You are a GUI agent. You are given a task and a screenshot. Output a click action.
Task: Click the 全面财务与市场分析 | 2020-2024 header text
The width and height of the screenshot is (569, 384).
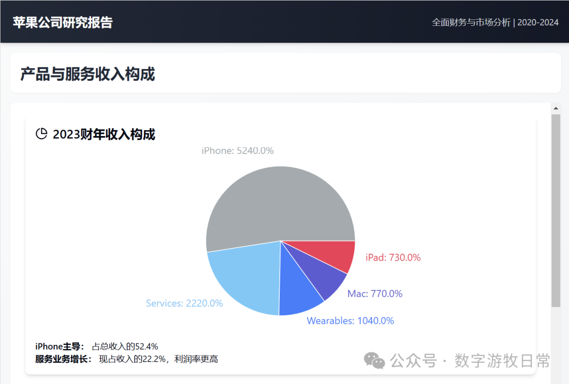(x=495, y=22)
